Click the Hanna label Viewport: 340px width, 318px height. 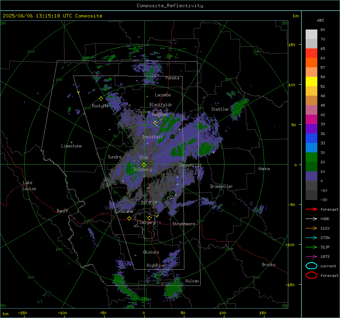[264, 169]
